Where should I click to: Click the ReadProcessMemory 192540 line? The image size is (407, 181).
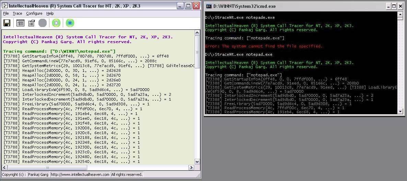[x=71, y=161]
